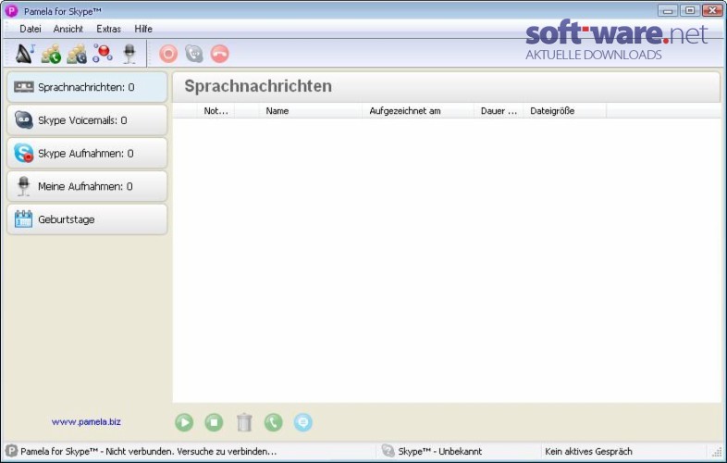Show Skype Aufnahmen: 0 list
The width and height of the screenshot is (727, 463).
[x=87, y=153]
